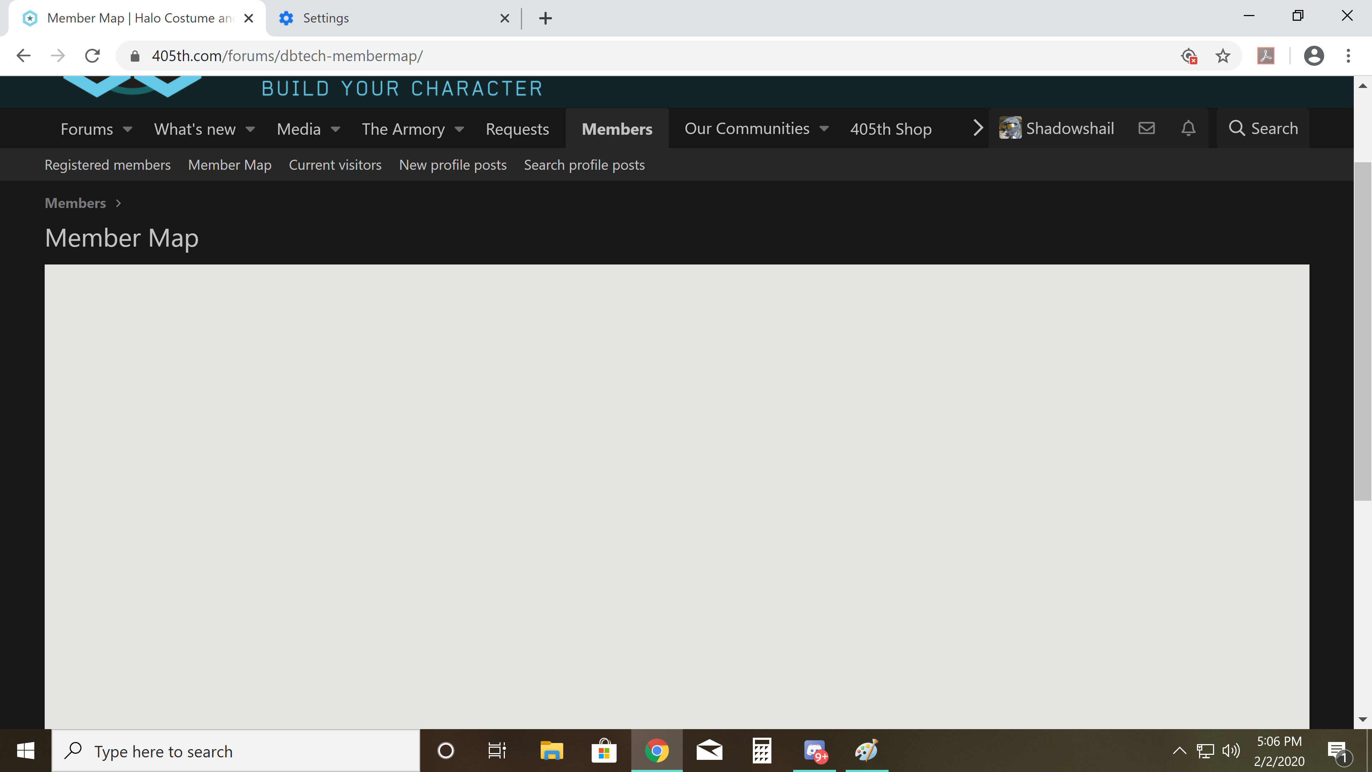Viewport: 1372px width, 772px height.
Task: Click the Registered members link
Action: (x=108, y=165)
